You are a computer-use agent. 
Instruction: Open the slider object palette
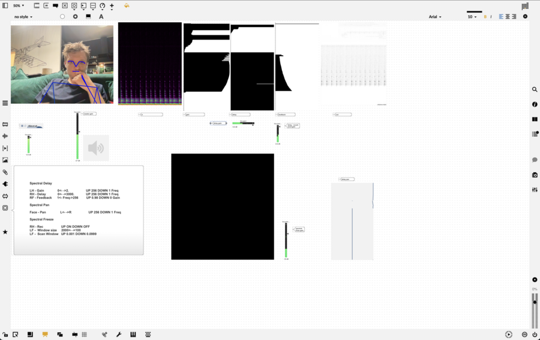tap(93, 5)
